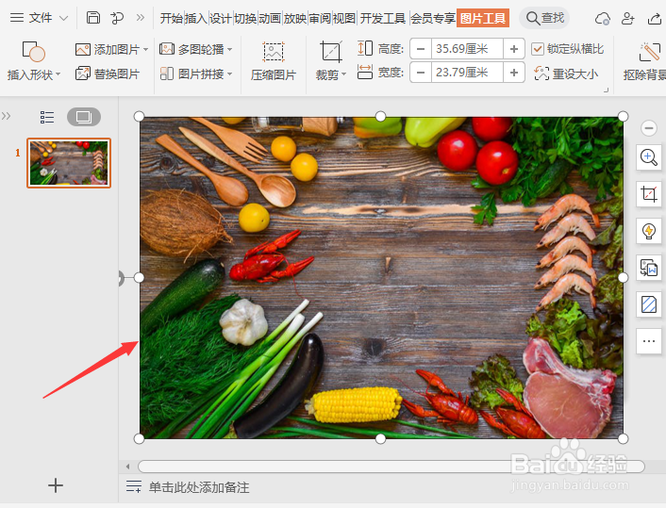
Task: Click the image to text icon
Action: click(649, 268)
